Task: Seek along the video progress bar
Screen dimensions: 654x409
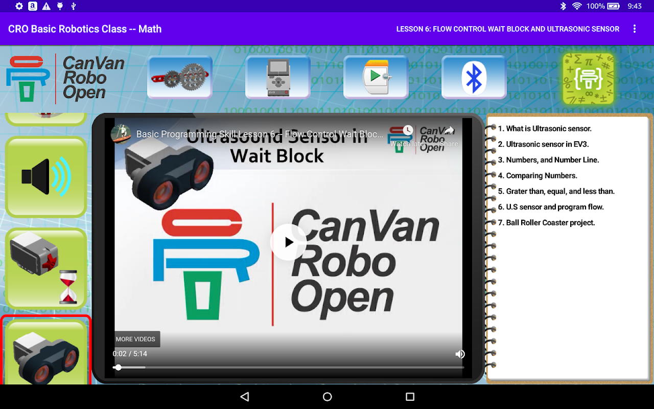Action: click(x=288, y=368)
